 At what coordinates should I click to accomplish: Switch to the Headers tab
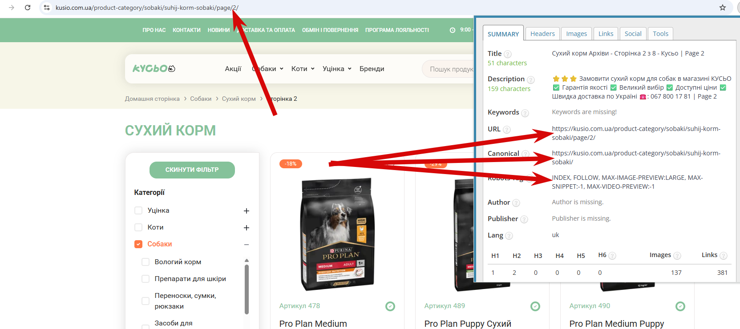coord(542,34)
